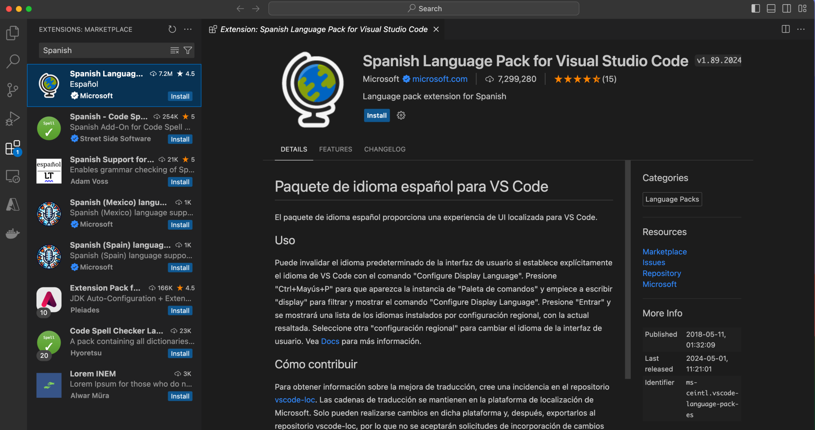This screenshot has width=815, height=430.
Task: Switch to the FEATURES tab
Action: (336, 149)
